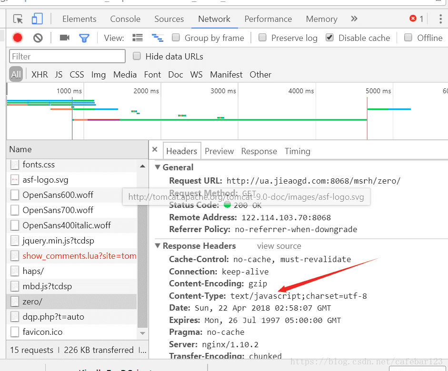Select the haps/ request row
The width and height of the screenshot is (448, 371).
(71, 271)
